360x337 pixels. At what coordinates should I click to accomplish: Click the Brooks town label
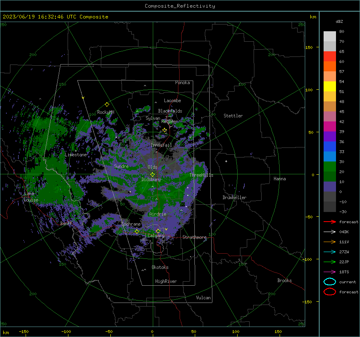(x=284, y=280)
